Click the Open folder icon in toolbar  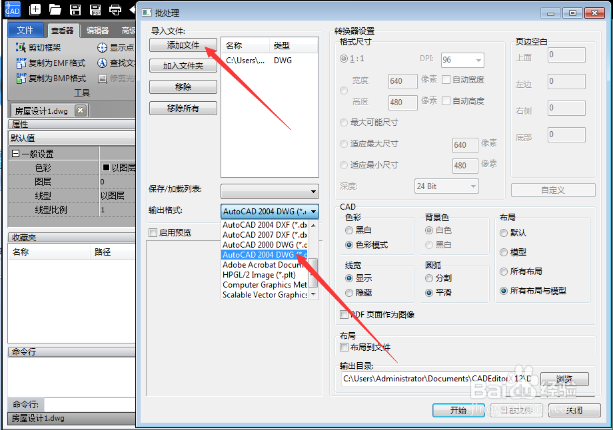click(x=55, y=9)
